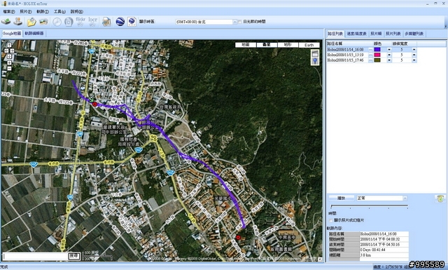Click the red marker near the track end

(x=238, y=237)
